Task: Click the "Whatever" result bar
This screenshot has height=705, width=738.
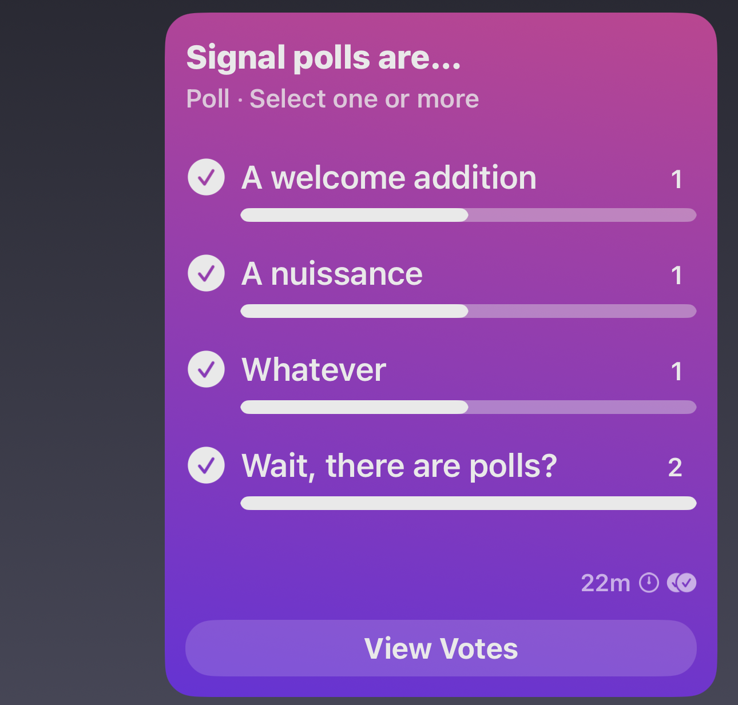Action: click(x=468, y=407)
